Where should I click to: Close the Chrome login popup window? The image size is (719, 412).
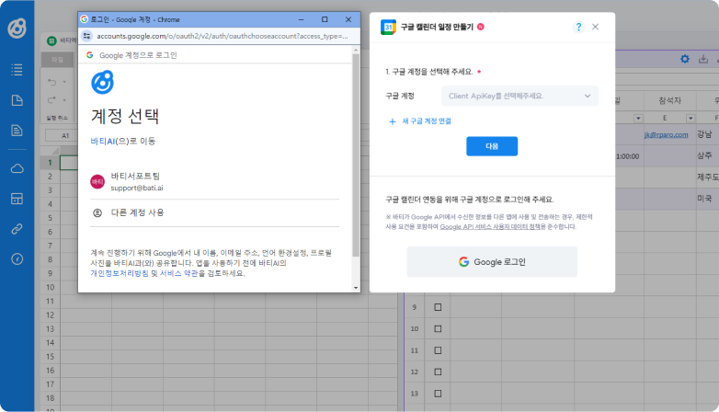click(x=348, y=19)
